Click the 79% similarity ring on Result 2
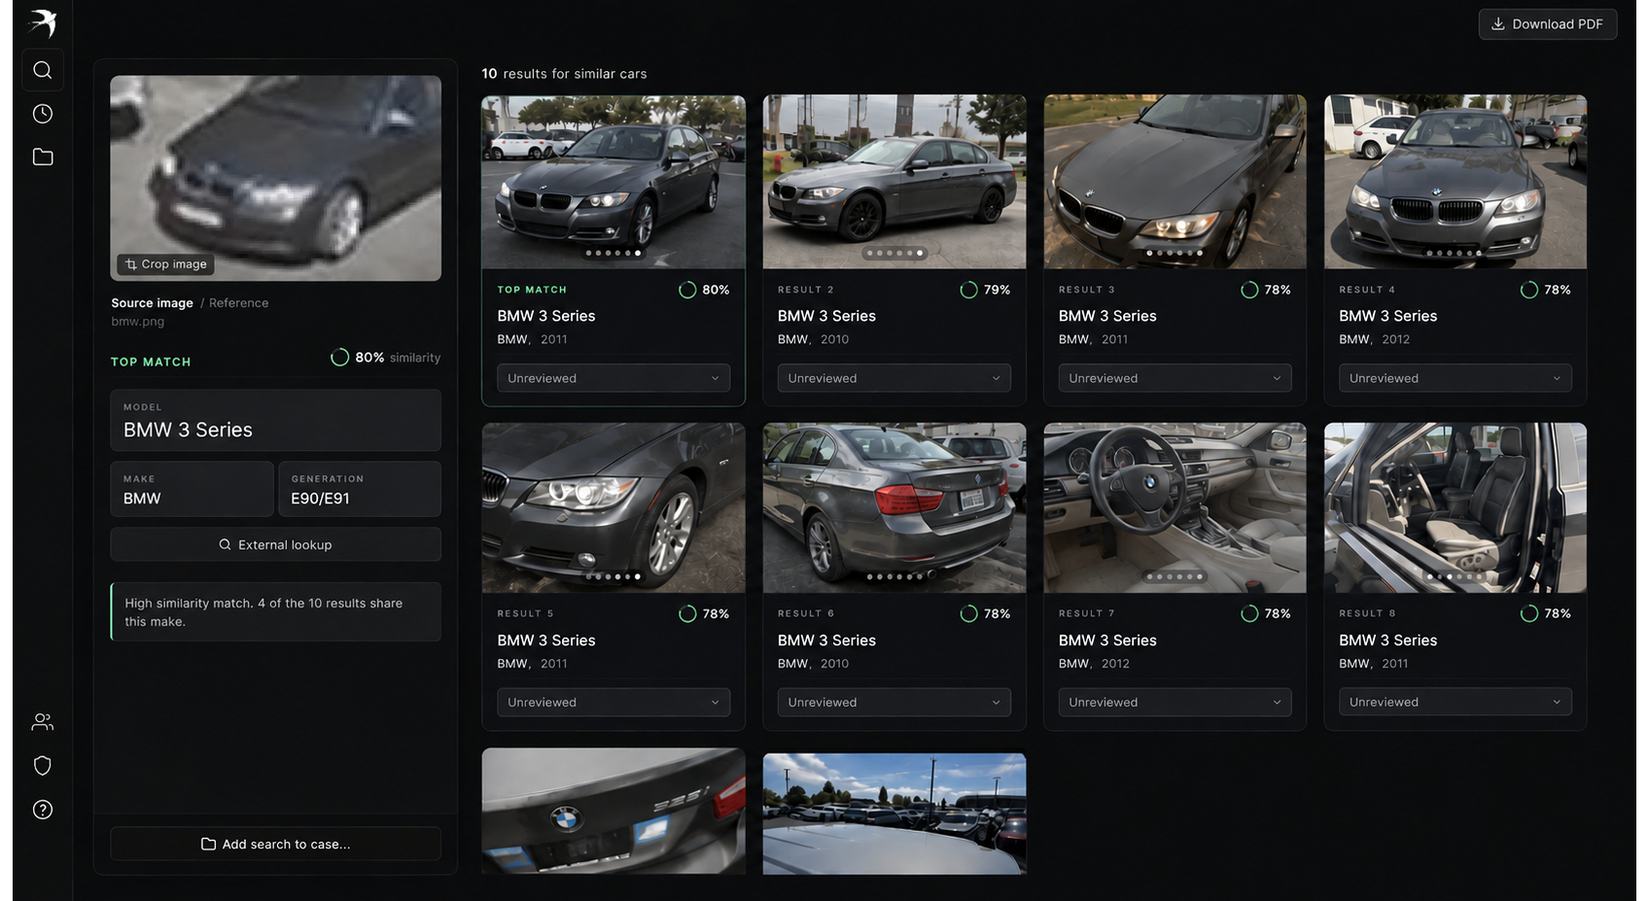The height and width of the screenshot is (901, 1649). coord(968,290)
